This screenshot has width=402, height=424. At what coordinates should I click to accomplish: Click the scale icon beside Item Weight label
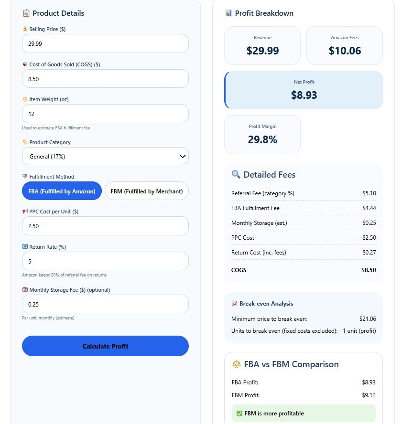25,99
